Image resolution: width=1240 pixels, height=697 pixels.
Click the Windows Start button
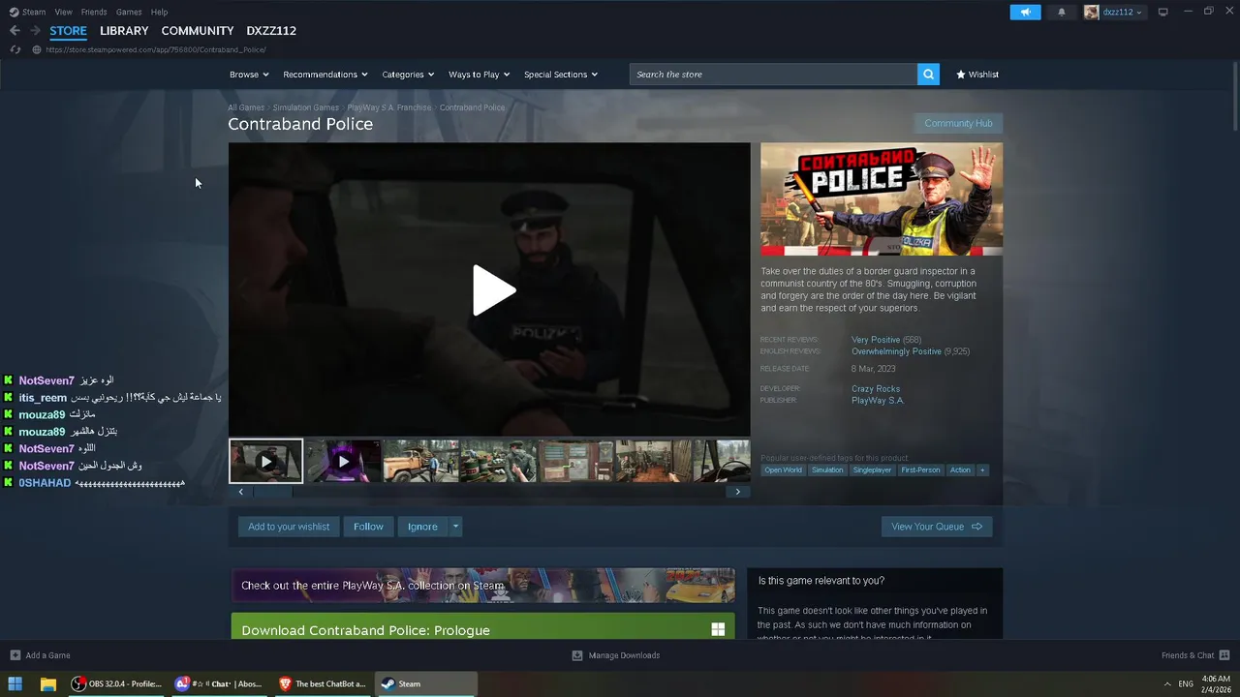click(x=15, y=683)
